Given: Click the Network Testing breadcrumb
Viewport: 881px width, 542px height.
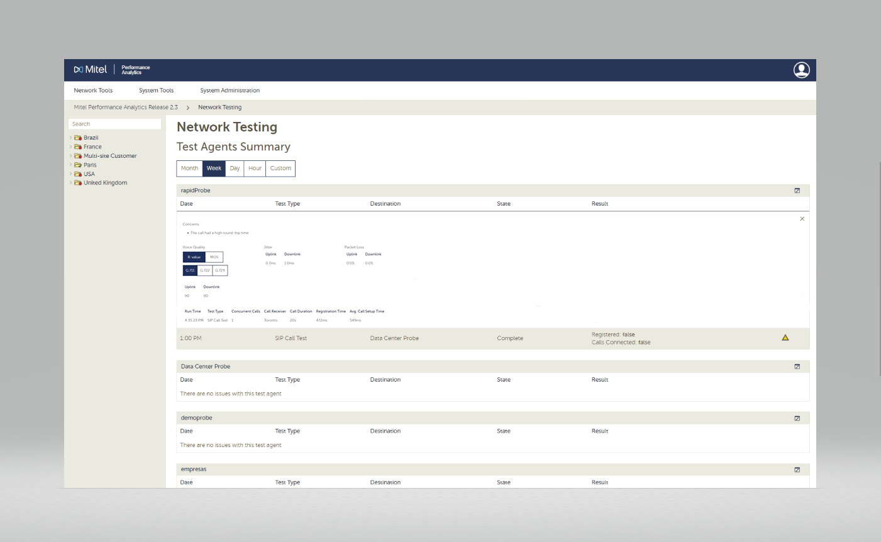Looking at the screenshot, I should click(x=219, y=108).
